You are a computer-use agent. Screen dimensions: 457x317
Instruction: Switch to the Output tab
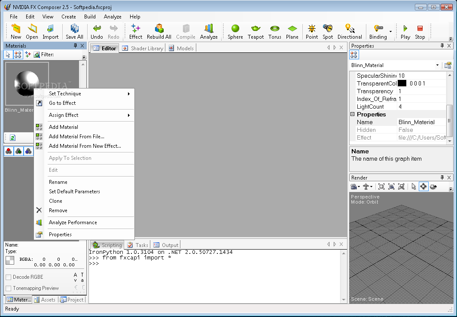(x=166, y=245)
